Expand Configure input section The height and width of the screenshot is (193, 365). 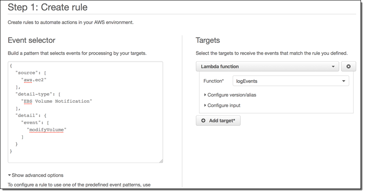pyautogui.click(x=222, y=105)
